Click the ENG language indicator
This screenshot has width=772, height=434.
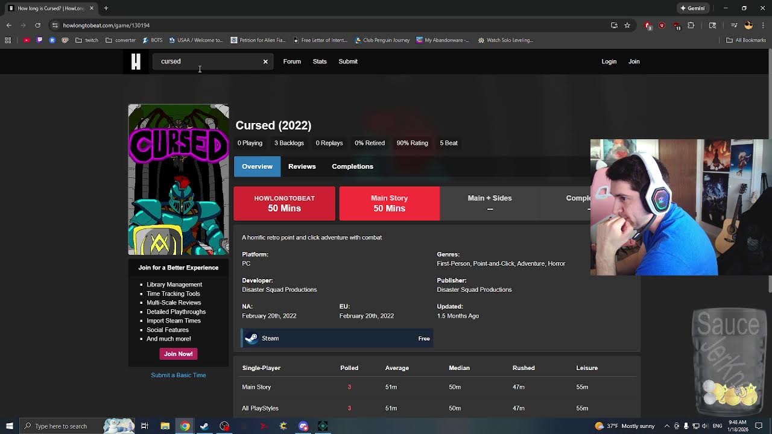(717, 426)
